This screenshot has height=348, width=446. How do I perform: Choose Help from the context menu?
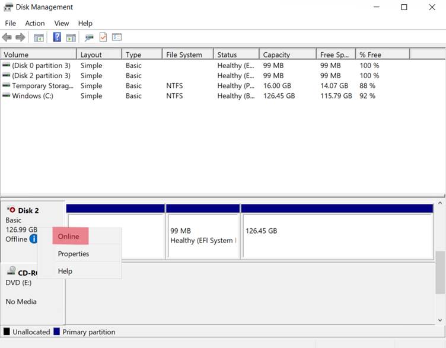65,272
